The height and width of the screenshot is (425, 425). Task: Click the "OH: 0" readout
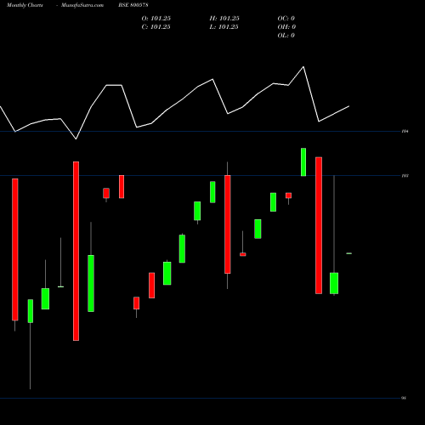[x=286, y=27]
